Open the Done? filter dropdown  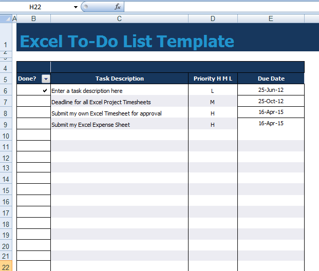46,79
